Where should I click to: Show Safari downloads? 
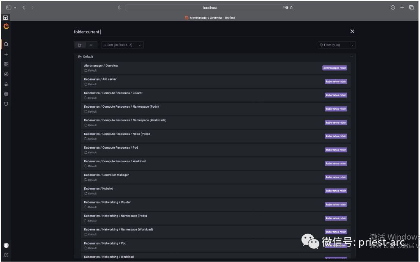(x=393, y=8)
